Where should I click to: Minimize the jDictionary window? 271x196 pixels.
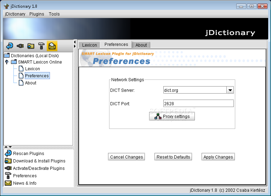tap(241, 6)
